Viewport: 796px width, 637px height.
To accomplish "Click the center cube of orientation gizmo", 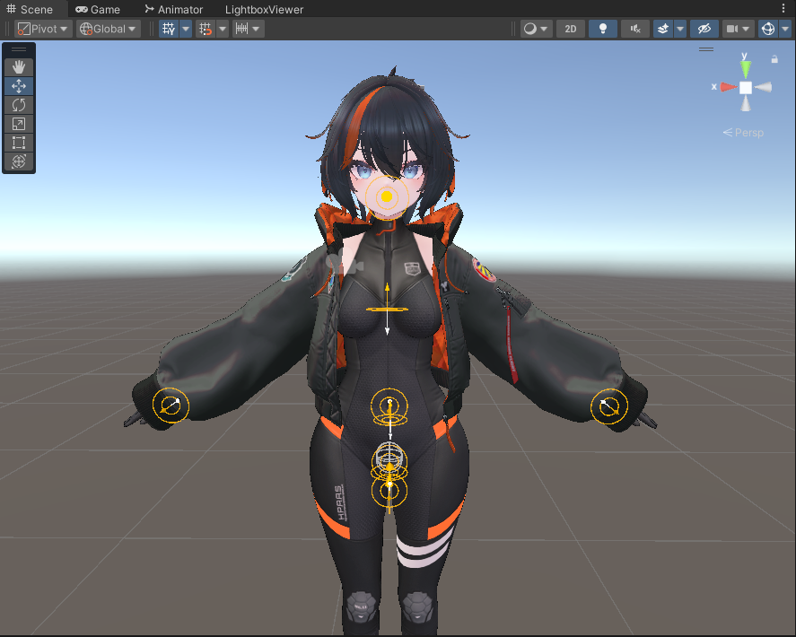I will tap(745, 87).
